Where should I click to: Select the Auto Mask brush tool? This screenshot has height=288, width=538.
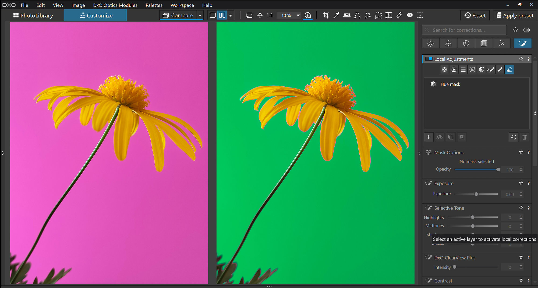(491, 70)
